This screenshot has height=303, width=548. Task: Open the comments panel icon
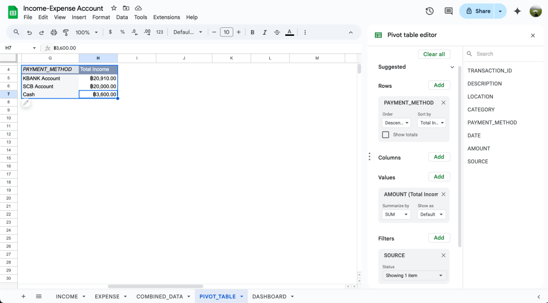coord(448,11)
